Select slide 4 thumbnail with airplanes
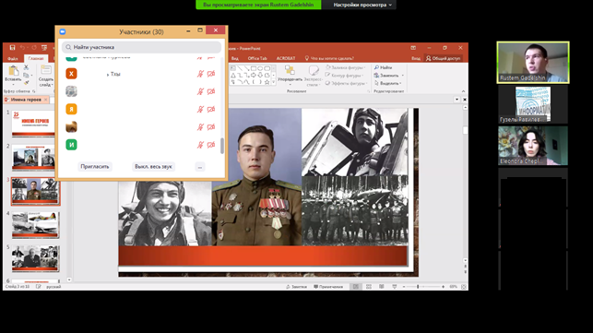This screenshot has height=333, width=593. (x=36, y=225)
